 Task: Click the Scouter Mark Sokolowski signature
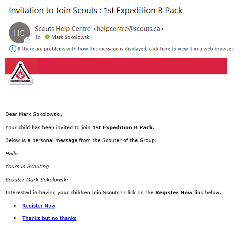[x=37, y=180]
